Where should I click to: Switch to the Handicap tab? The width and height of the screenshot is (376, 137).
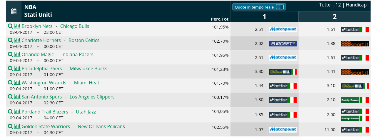coord(356,5)
